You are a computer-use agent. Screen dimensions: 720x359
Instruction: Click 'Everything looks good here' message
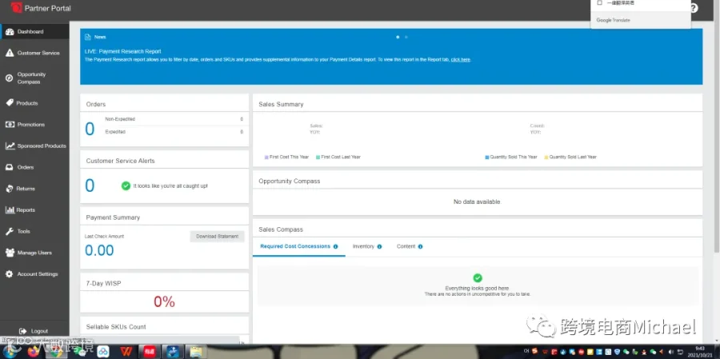click(477, 289)
